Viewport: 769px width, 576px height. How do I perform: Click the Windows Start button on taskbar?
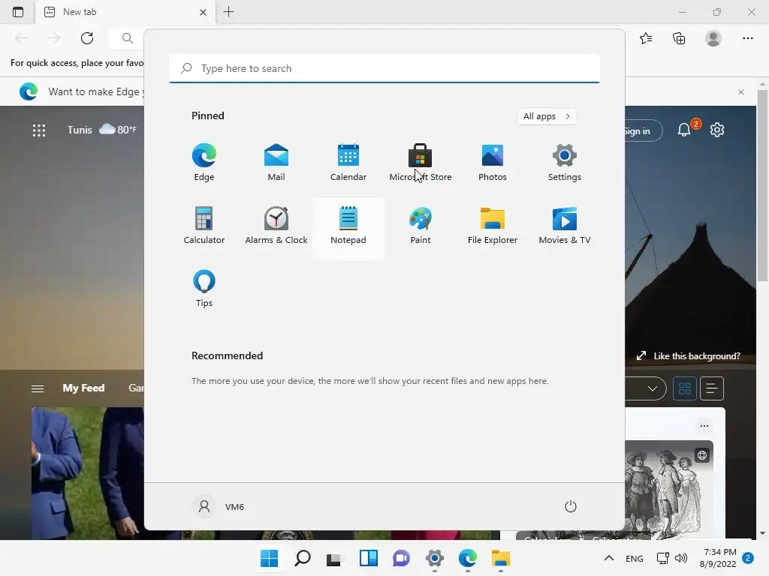click(270, 558)
